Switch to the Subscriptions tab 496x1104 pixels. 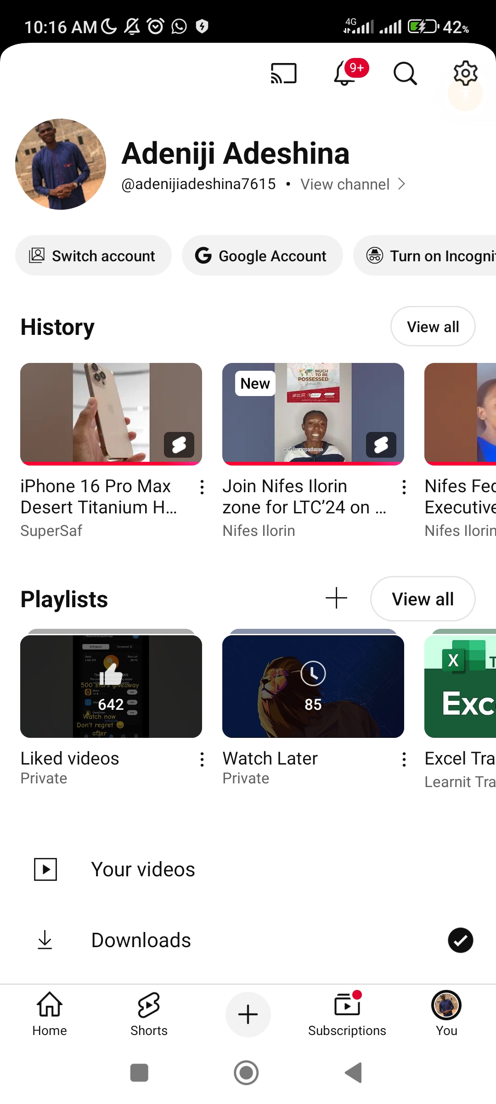347,1014
